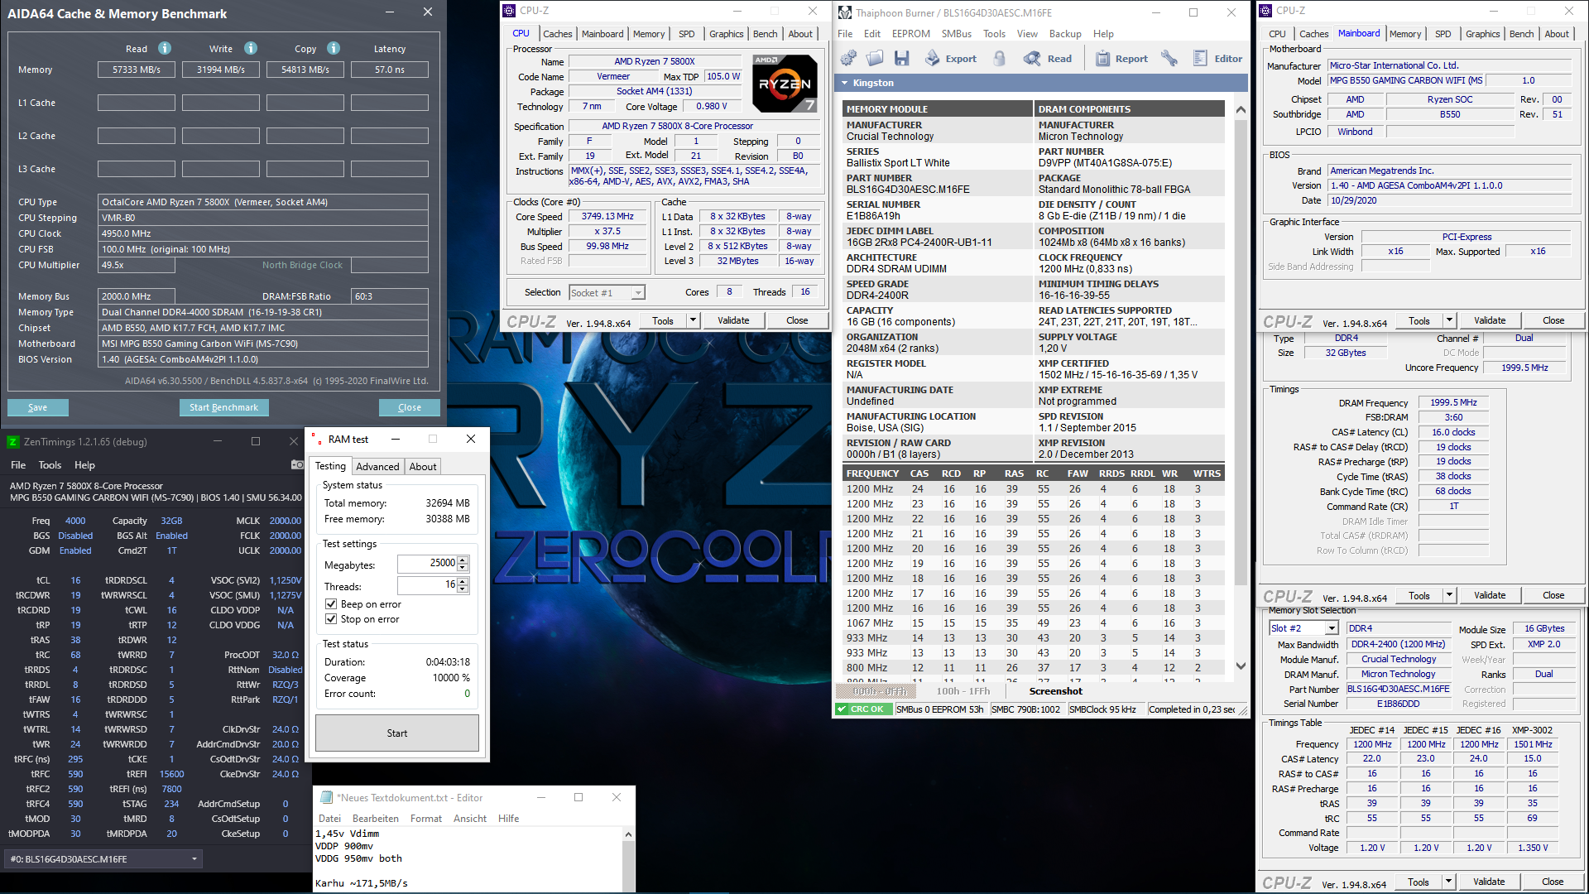The height and width of the screenshot is (894, 1589).
Task: Open the Report tool via clipboard icon
Action: (x=1103, y=58)
